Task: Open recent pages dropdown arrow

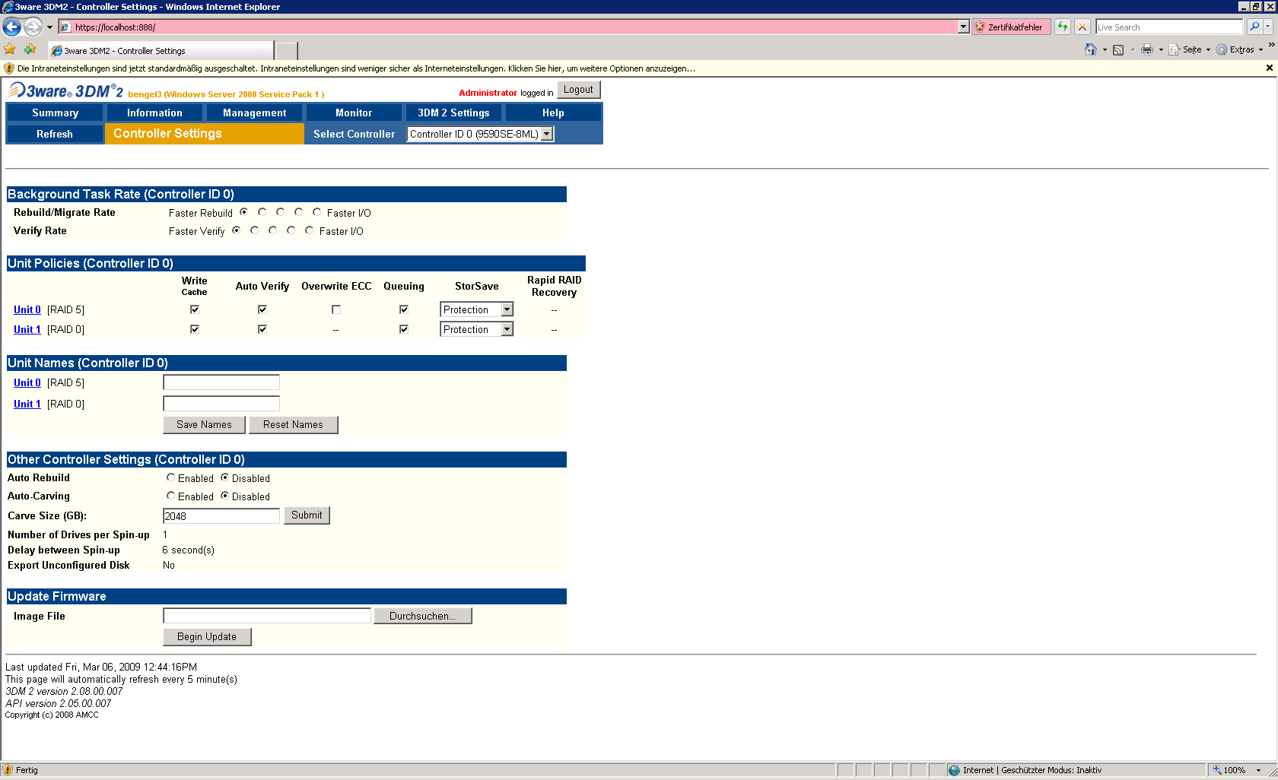Action: point(49,27)
